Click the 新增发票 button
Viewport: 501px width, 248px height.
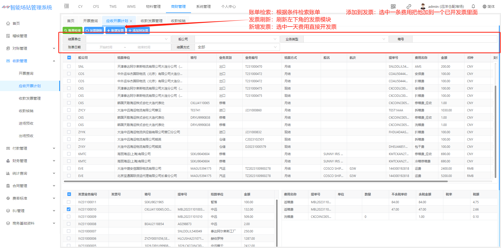pyautogui.click(x=115, y=30)
